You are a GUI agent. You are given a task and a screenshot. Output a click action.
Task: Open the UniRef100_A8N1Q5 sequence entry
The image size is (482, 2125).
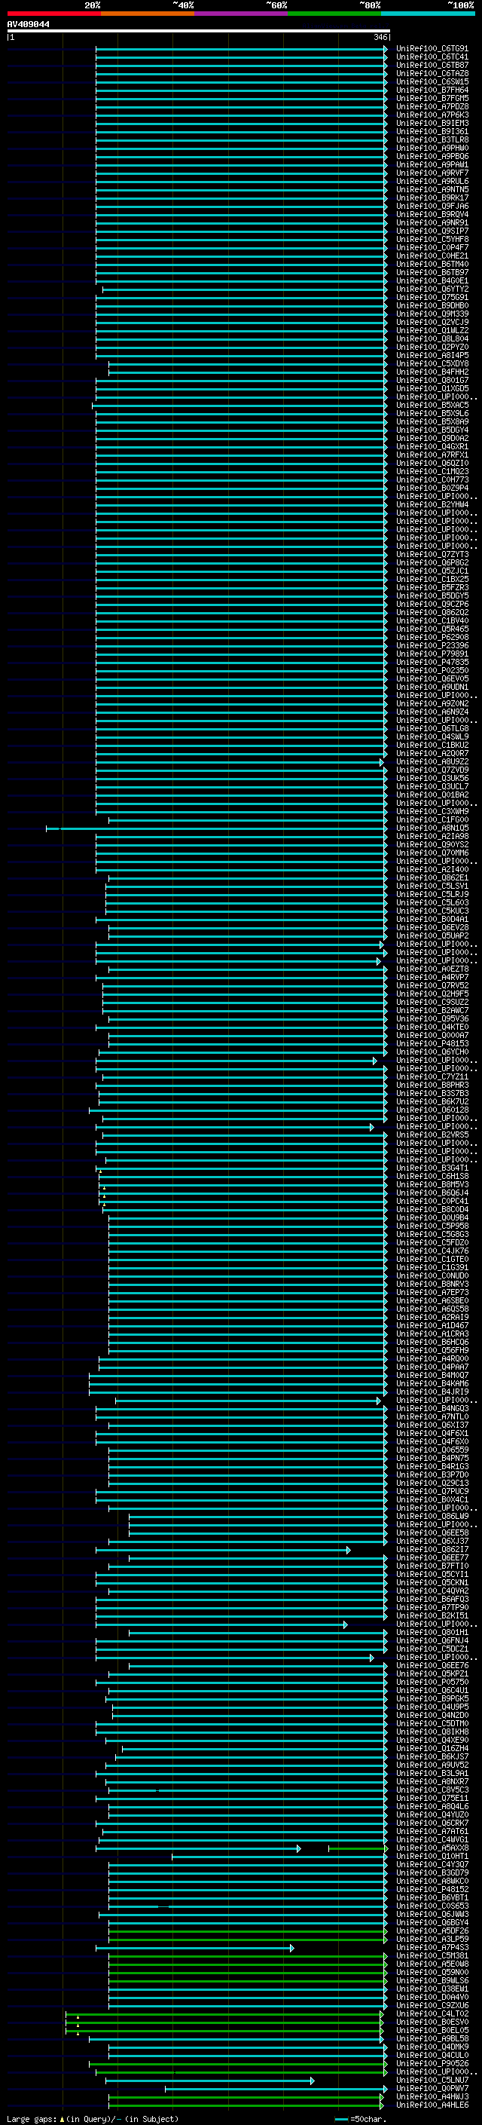click(x=432, y=828)
